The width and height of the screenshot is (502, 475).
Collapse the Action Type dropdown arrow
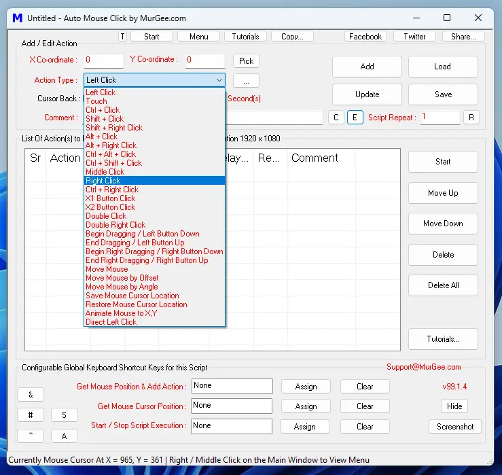(x=219, y=80)
